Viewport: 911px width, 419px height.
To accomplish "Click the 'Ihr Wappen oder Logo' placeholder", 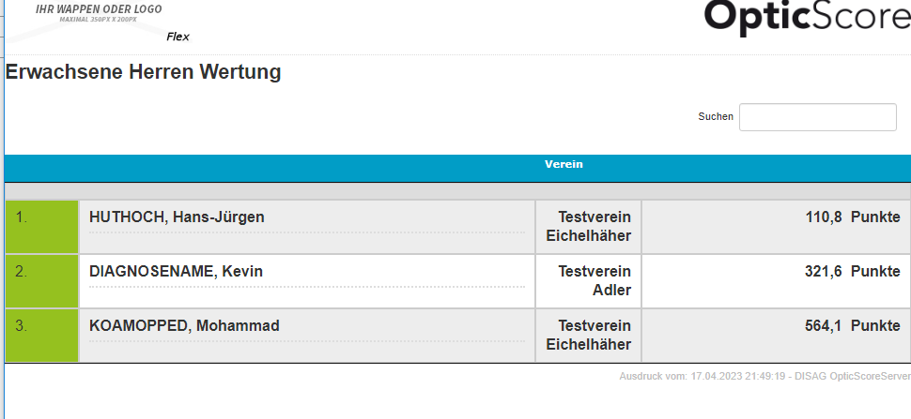I will click(x=99, y=12).
